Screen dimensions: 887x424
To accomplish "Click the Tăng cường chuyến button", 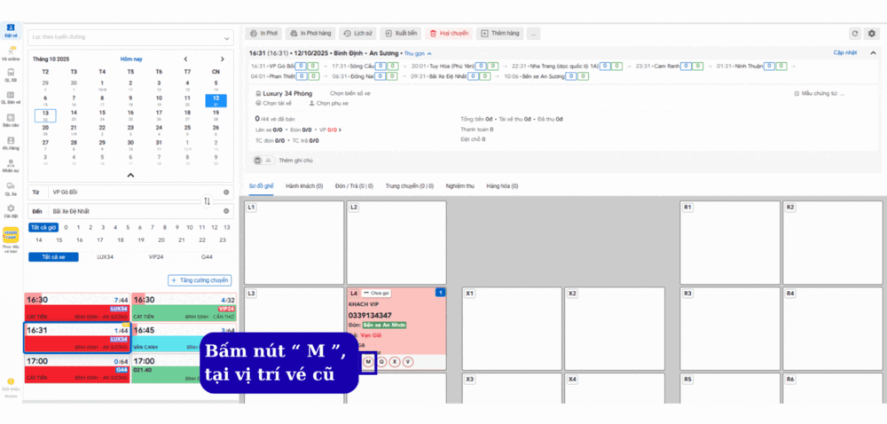I will (x=200, y=280).
